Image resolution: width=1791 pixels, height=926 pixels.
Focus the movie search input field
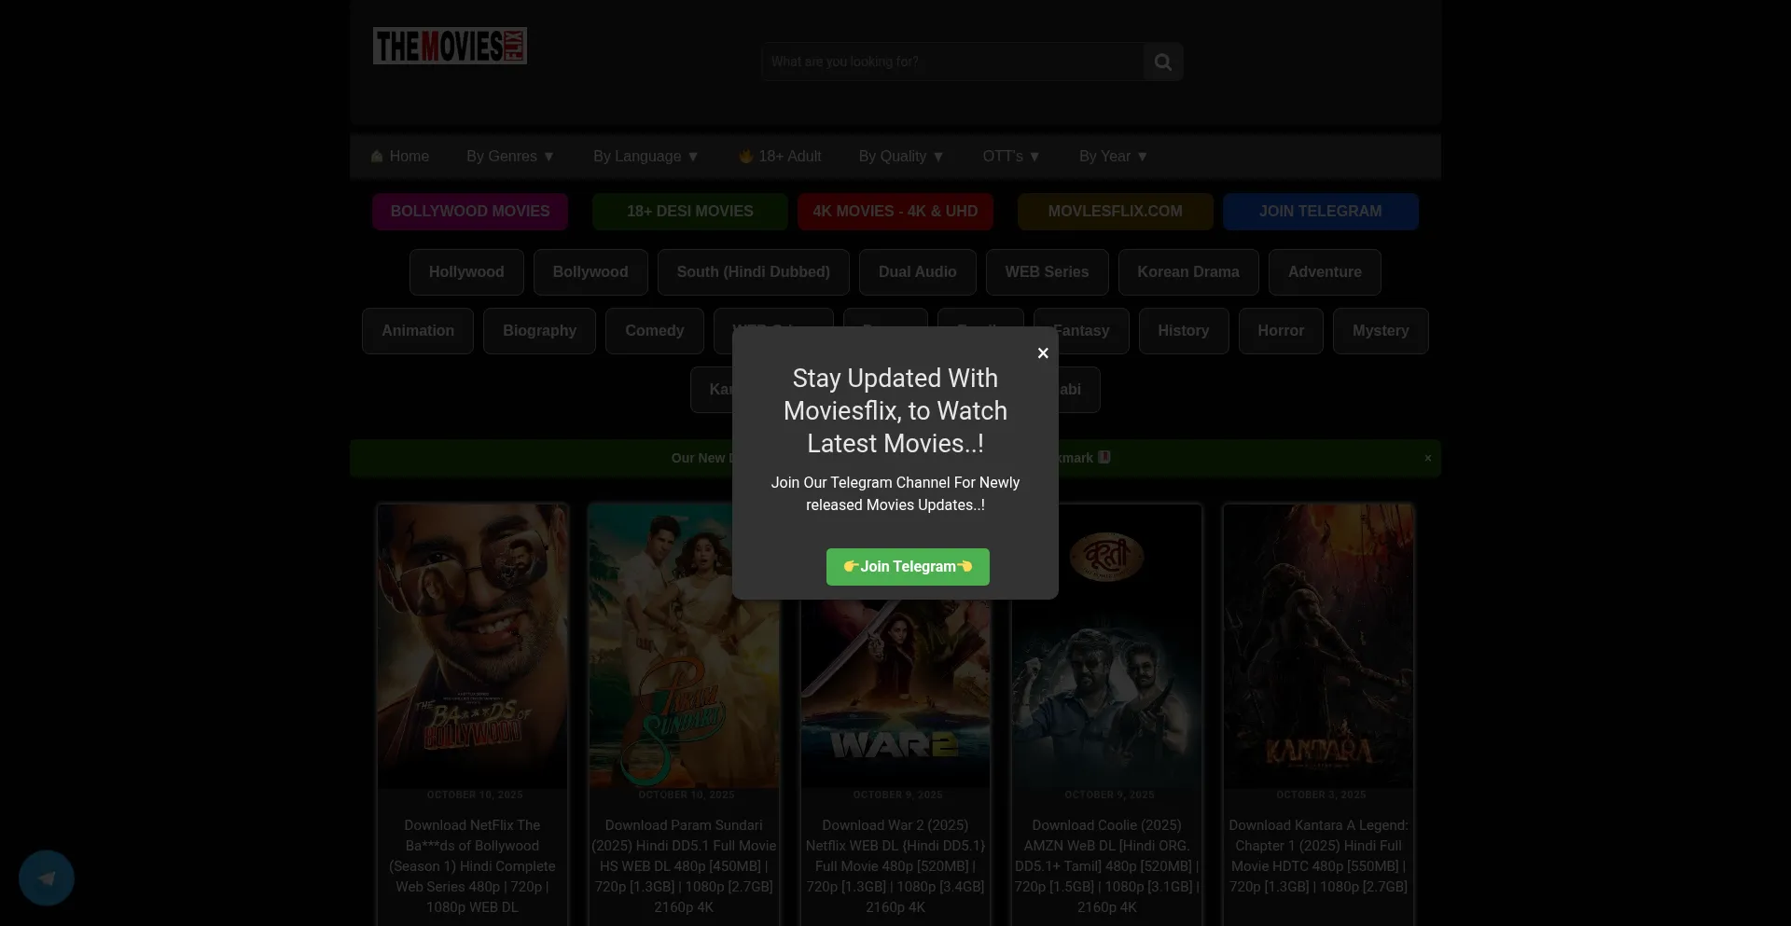(x=951, y=62)
